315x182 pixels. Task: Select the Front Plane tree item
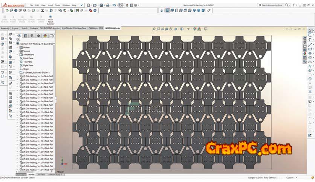click(28, 58)
